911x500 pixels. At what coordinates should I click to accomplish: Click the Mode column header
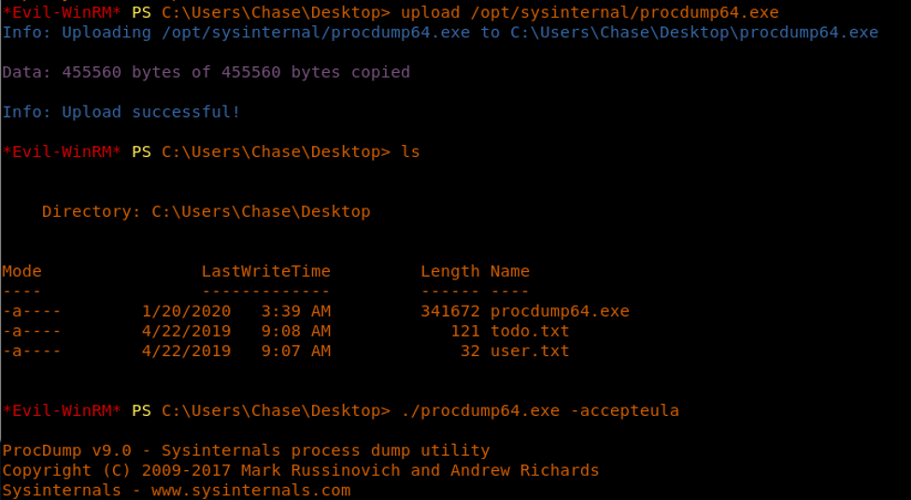(21, 271)
